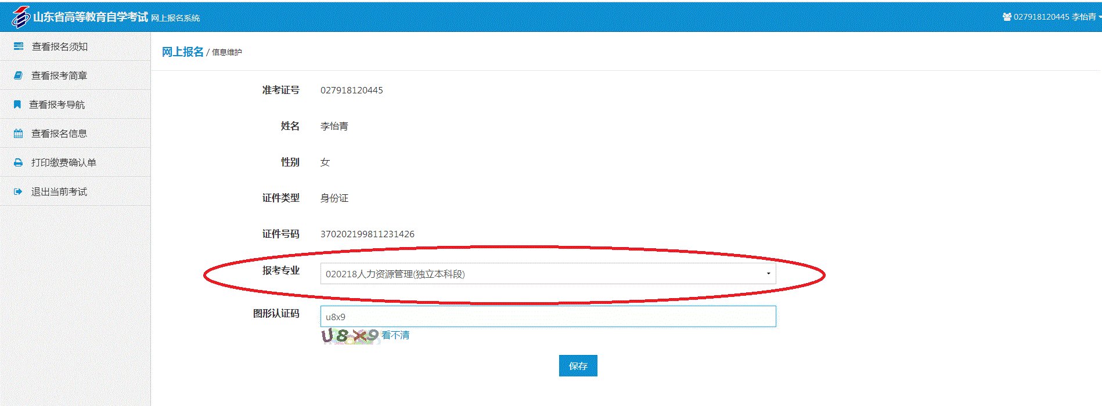
Task: Open 查看报名须知 in the sidebar
Action: click(60, 46)
